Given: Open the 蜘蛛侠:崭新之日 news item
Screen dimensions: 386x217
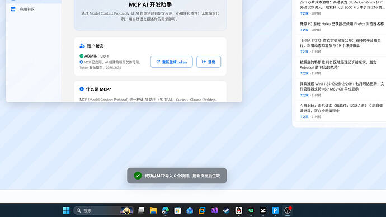Looking at the screenshot, I should [341, 108].
